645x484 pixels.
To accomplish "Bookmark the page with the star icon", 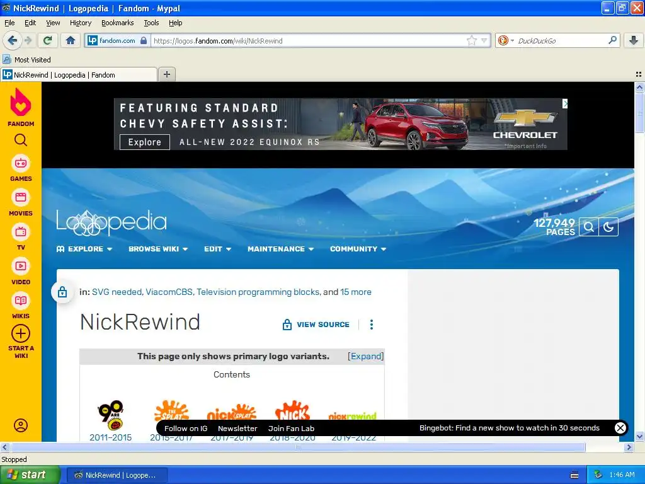I will point(471,40).
